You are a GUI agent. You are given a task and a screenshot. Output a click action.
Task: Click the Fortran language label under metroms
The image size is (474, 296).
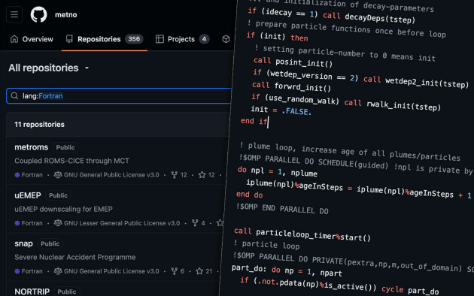[x=29, y=175]
